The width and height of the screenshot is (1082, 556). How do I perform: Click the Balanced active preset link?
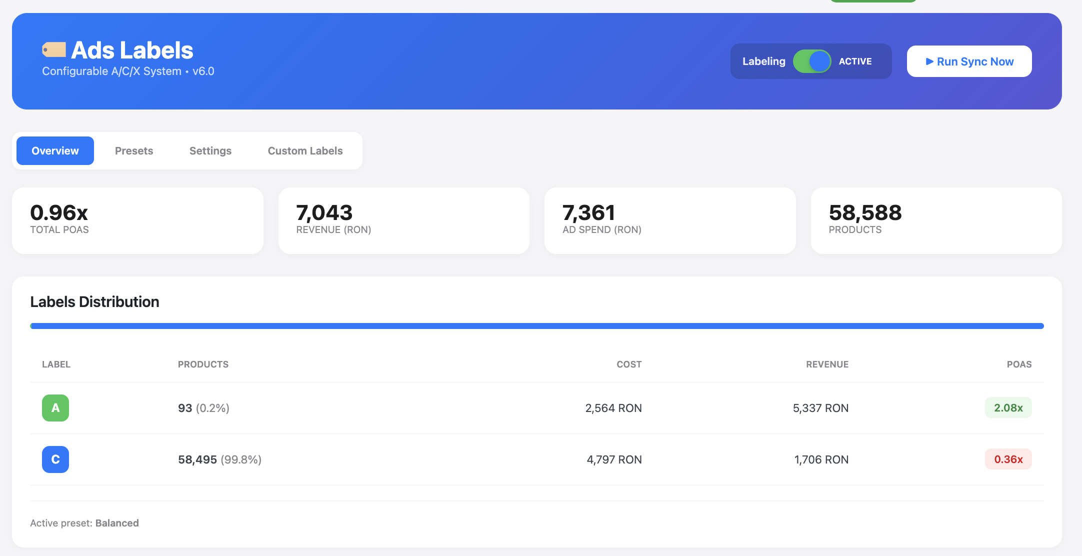(118, 522)
